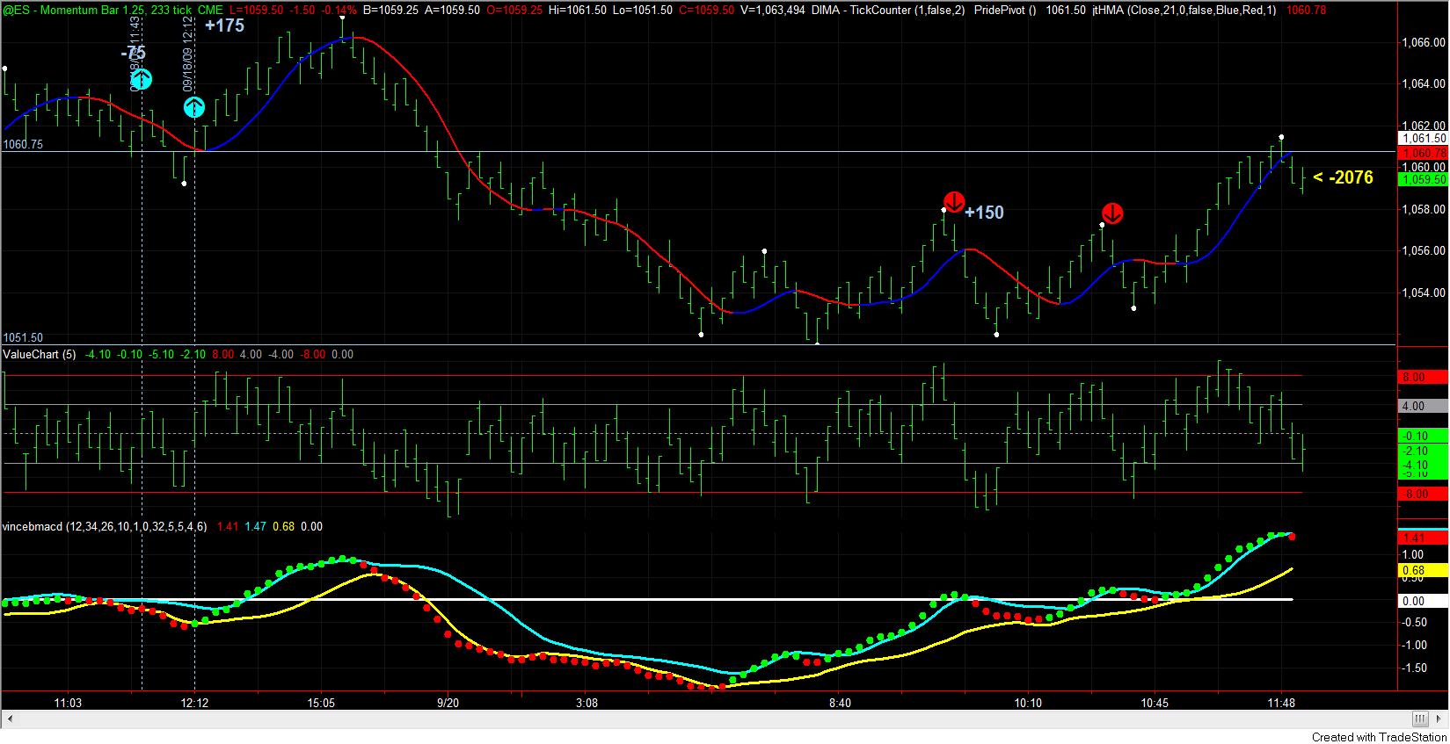Click the red down-arrow marker beside +150
The height and width of the screenshot is (744, 1450).
pyautogui.click(x=954, y=200)
